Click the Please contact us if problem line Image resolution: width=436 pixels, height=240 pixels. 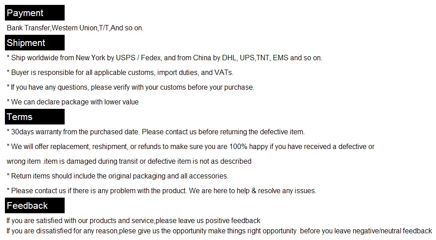[x=161, y=191]
